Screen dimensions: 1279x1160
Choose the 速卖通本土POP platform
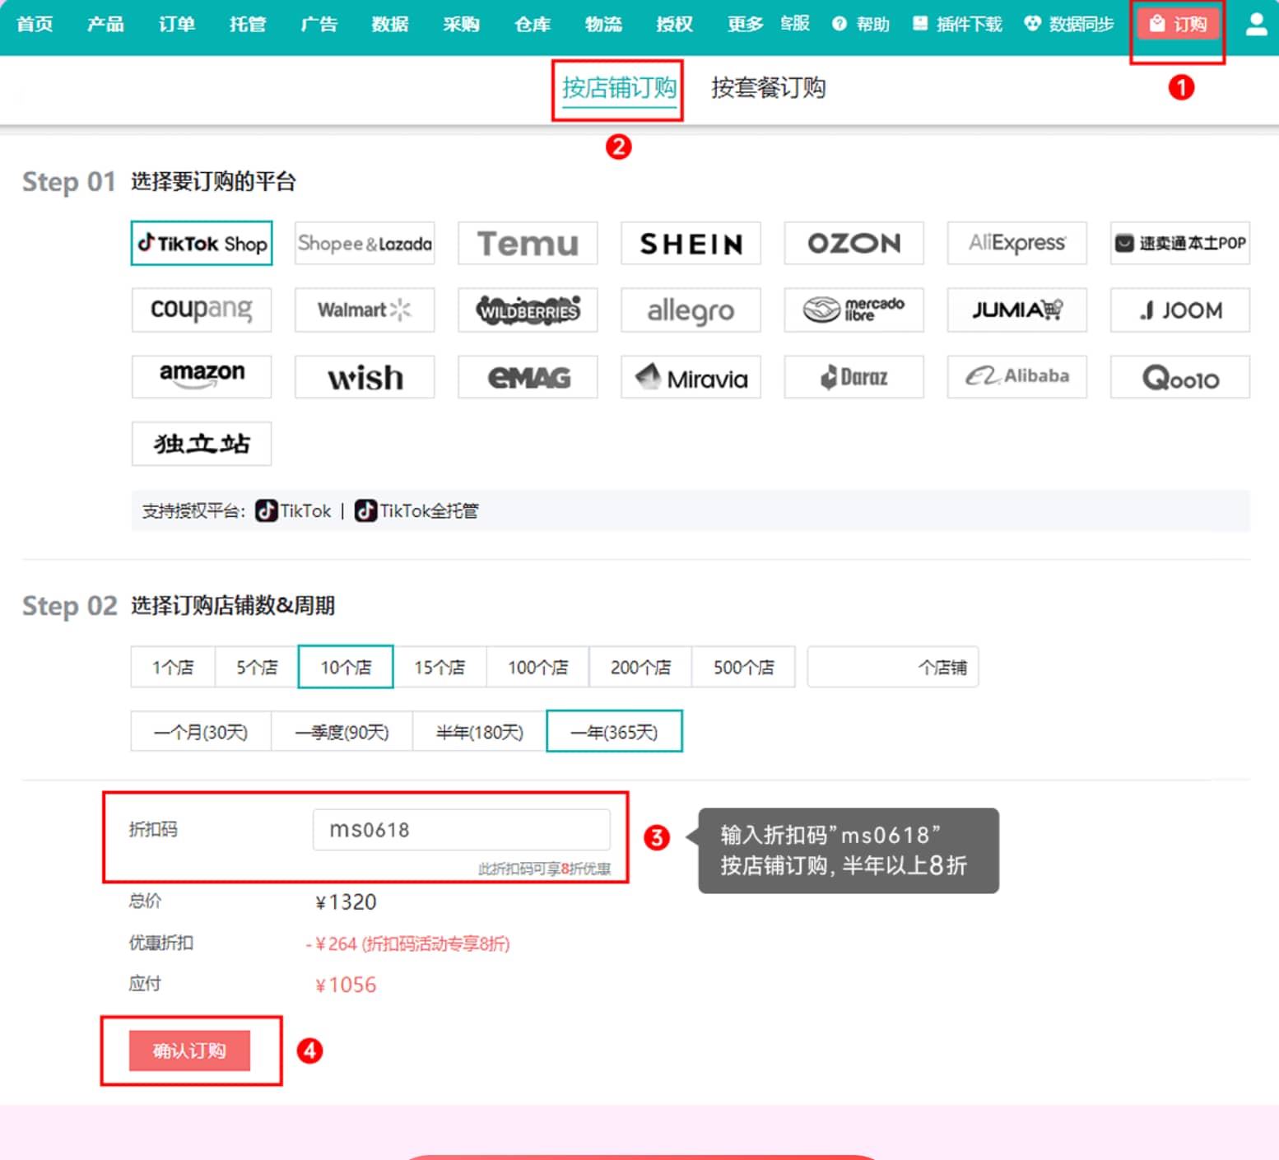point(1179,243)
